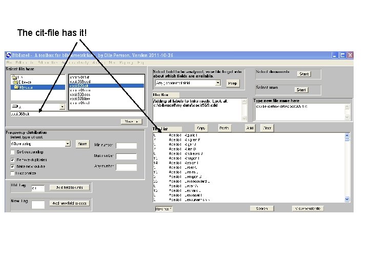Click up arrow of new file name box

pos(347,107)
